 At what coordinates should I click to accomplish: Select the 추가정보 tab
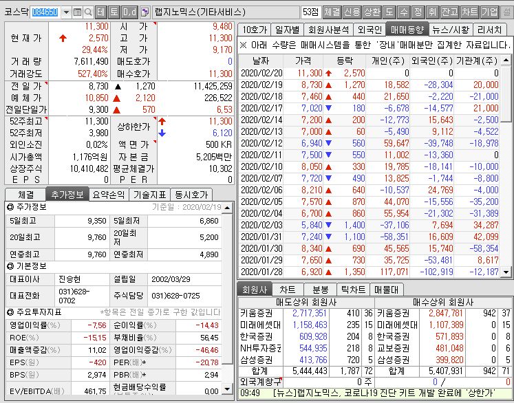67,195
